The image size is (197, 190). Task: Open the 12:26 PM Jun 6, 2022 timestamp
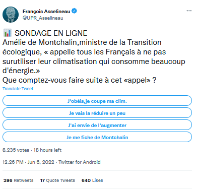(x=28, y=162)
